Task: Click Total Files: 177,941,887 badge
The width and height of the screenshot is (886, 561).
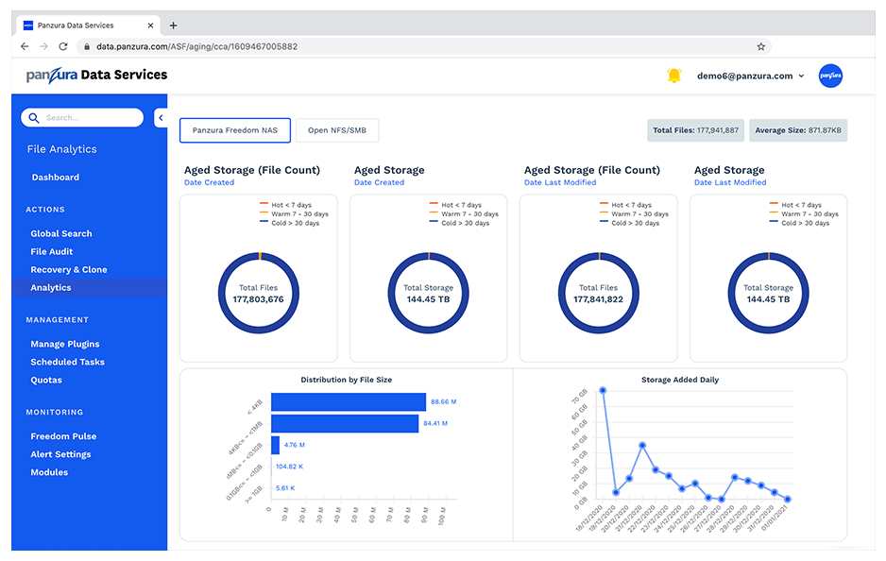Action: (695, 130)
